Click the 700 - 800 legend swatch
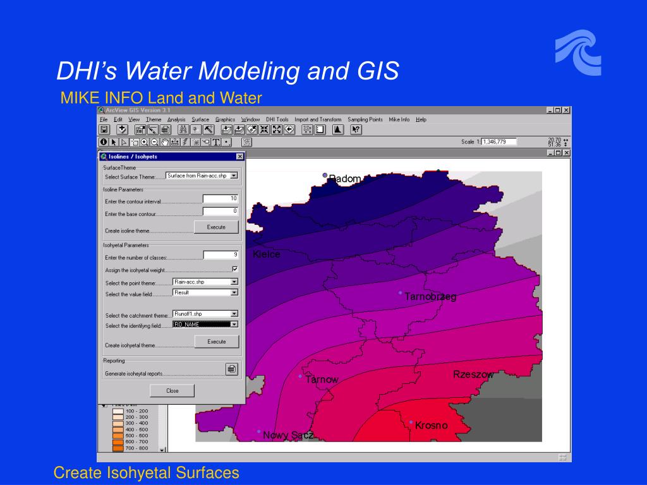This screenshot has height=485, width=647. 118,448
